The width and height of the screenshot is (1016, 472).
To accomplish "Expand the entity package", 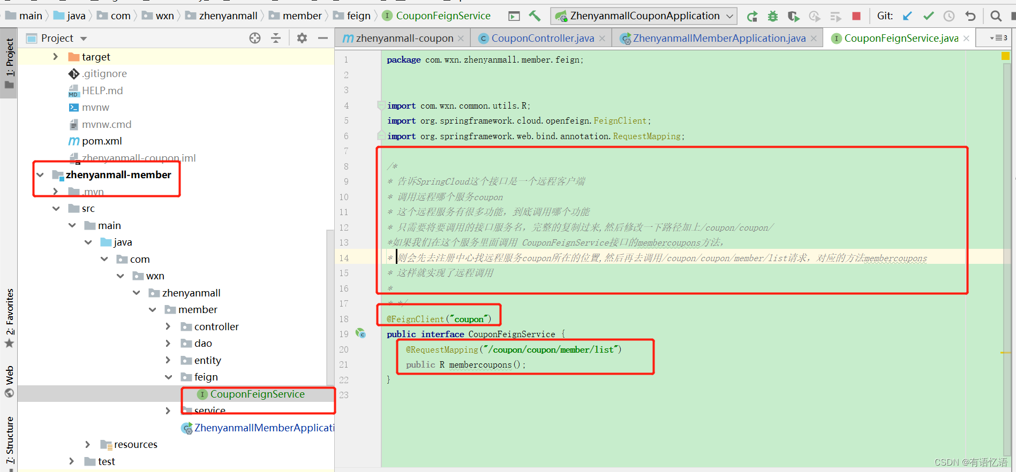I will tap(168, 360).
